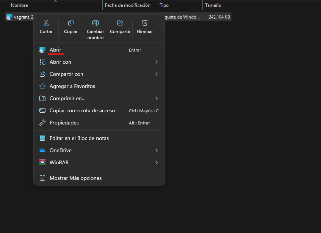This screenshot has width=321, height=233.
Task: Click the Propiedades wrench icon
Action: 42,123
